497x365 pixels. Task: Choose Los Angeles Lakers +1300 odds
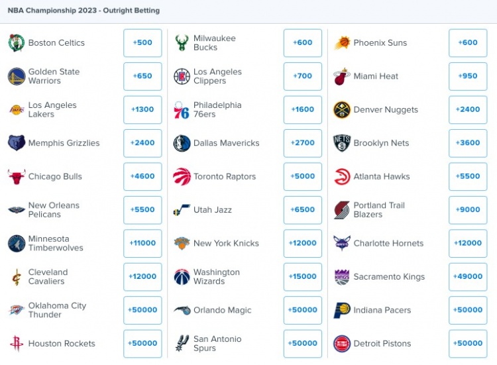pyautogui.click(x=142, y=110)
